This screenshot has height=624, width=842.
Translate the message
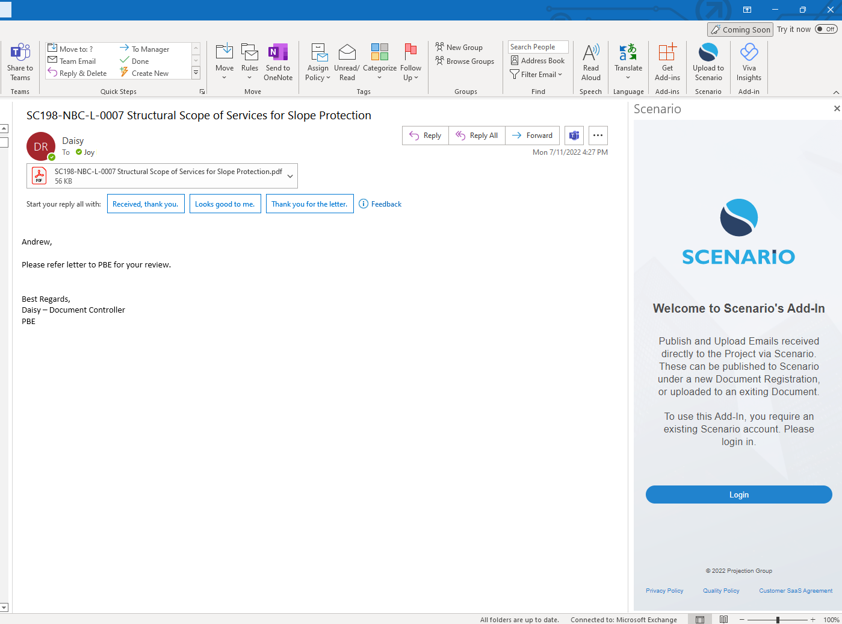tap(628, 60)
